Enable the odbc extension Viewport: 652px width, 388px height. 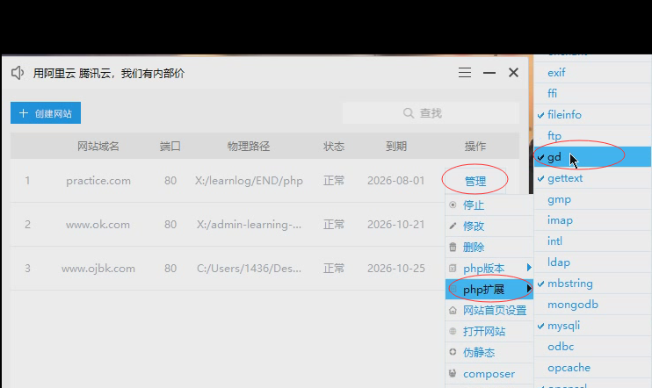592,347
